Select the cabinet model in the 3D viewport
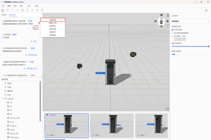 pyautogui.click(x=110, y=72)
